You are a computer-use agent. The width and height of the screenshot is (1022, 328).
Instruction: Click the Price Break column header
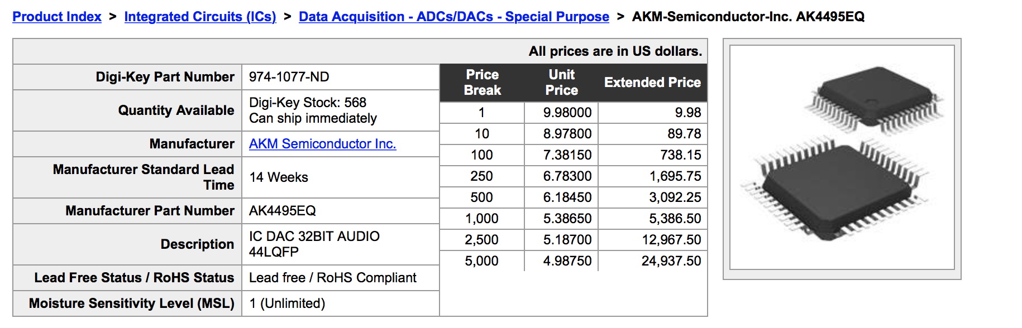482,83
